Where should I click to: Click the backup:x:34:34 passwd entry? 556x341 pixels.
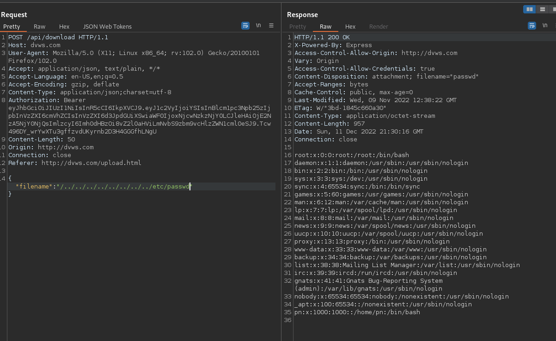391,257
